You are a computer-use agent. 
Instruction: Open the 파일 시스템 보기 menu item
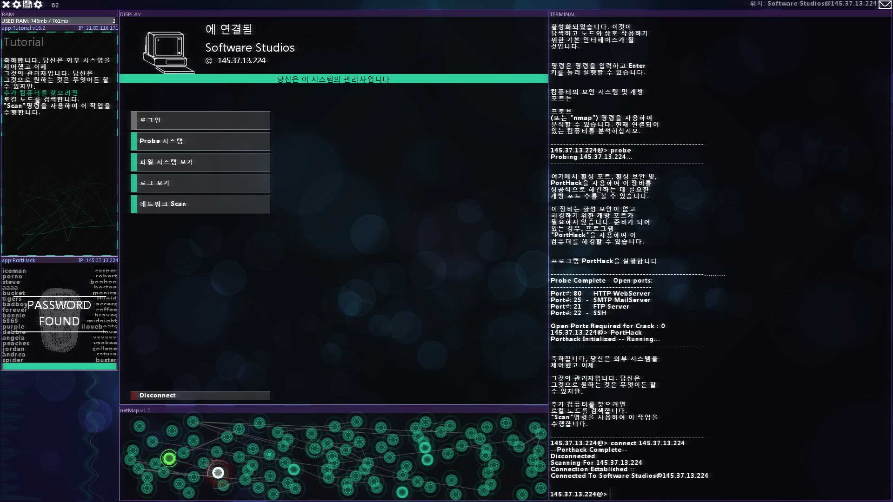pyautogui.click(x=200, y=161)
